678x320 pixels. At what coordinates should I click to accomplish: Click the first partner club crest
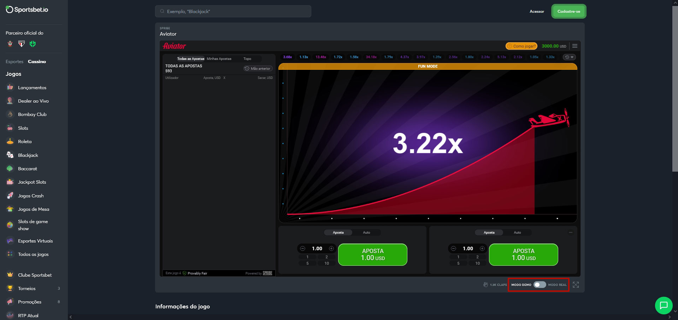point(10,44)
